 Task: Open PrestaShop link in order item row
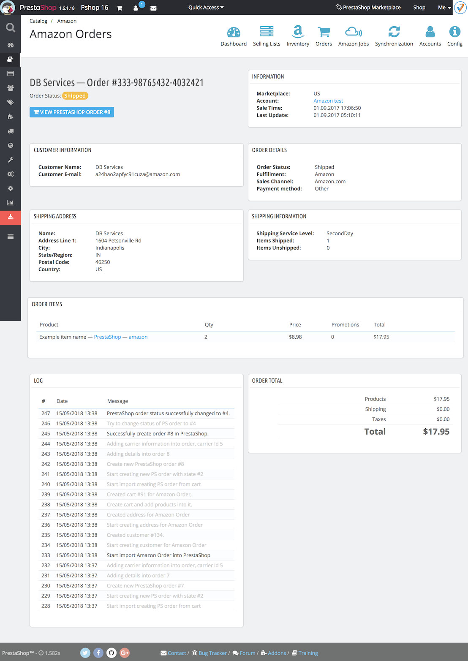pyautogui.click(x=107, y=337)
